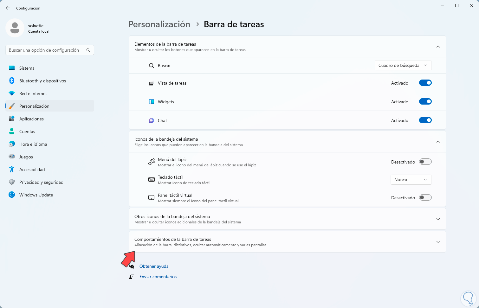Image resolution: width=479 pixels, height=308 pixels.
Task: Click the Windows Update icon
Action: coord(12,195)
